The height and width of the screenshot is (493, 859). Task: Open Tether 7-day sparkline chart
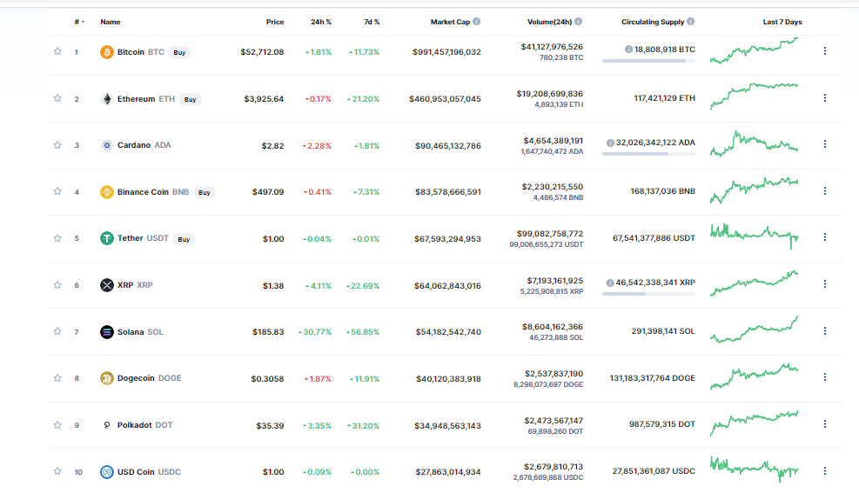tap(755, 237)
